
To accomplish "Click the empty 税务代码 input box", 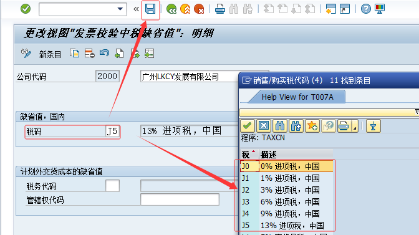I will [x=112, y=186].
